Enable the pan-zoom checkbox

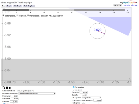point(74,90)
